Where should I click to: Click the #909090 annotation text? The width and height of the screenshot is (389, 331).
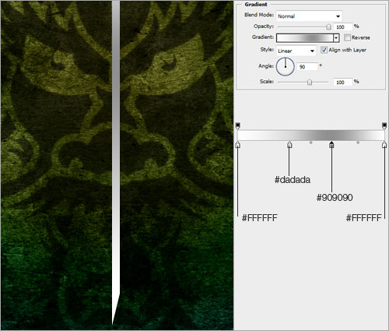[x=335, y=198]
